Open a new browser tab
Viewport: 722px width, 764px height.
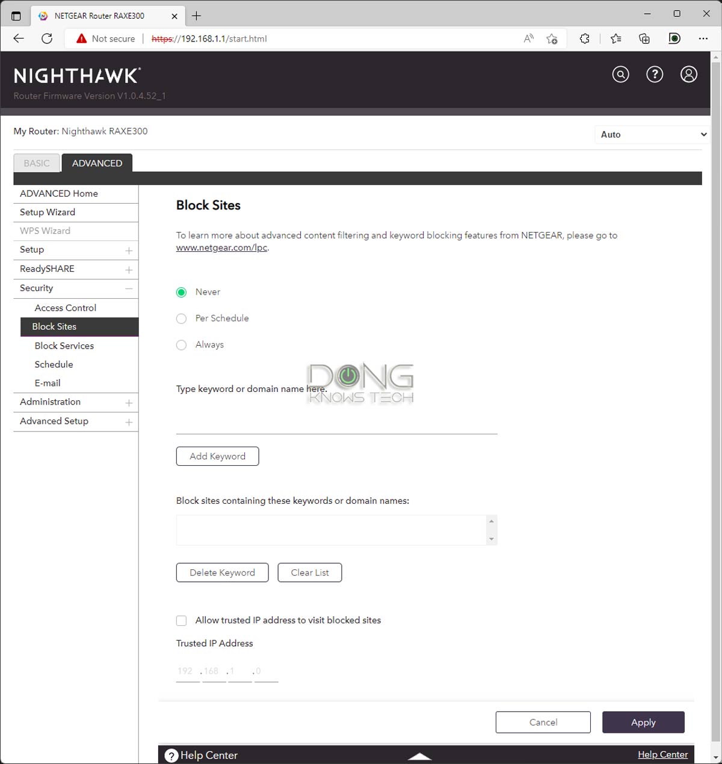197,16
